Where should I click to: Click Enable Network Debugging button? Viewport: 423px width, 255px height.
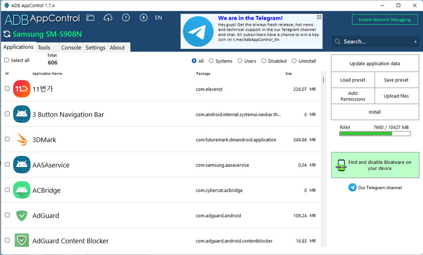point(384,19)
